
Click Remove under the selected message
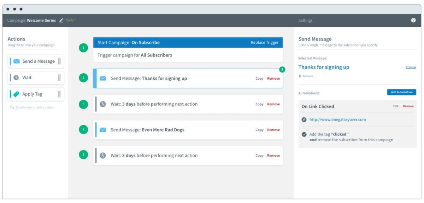307,76
